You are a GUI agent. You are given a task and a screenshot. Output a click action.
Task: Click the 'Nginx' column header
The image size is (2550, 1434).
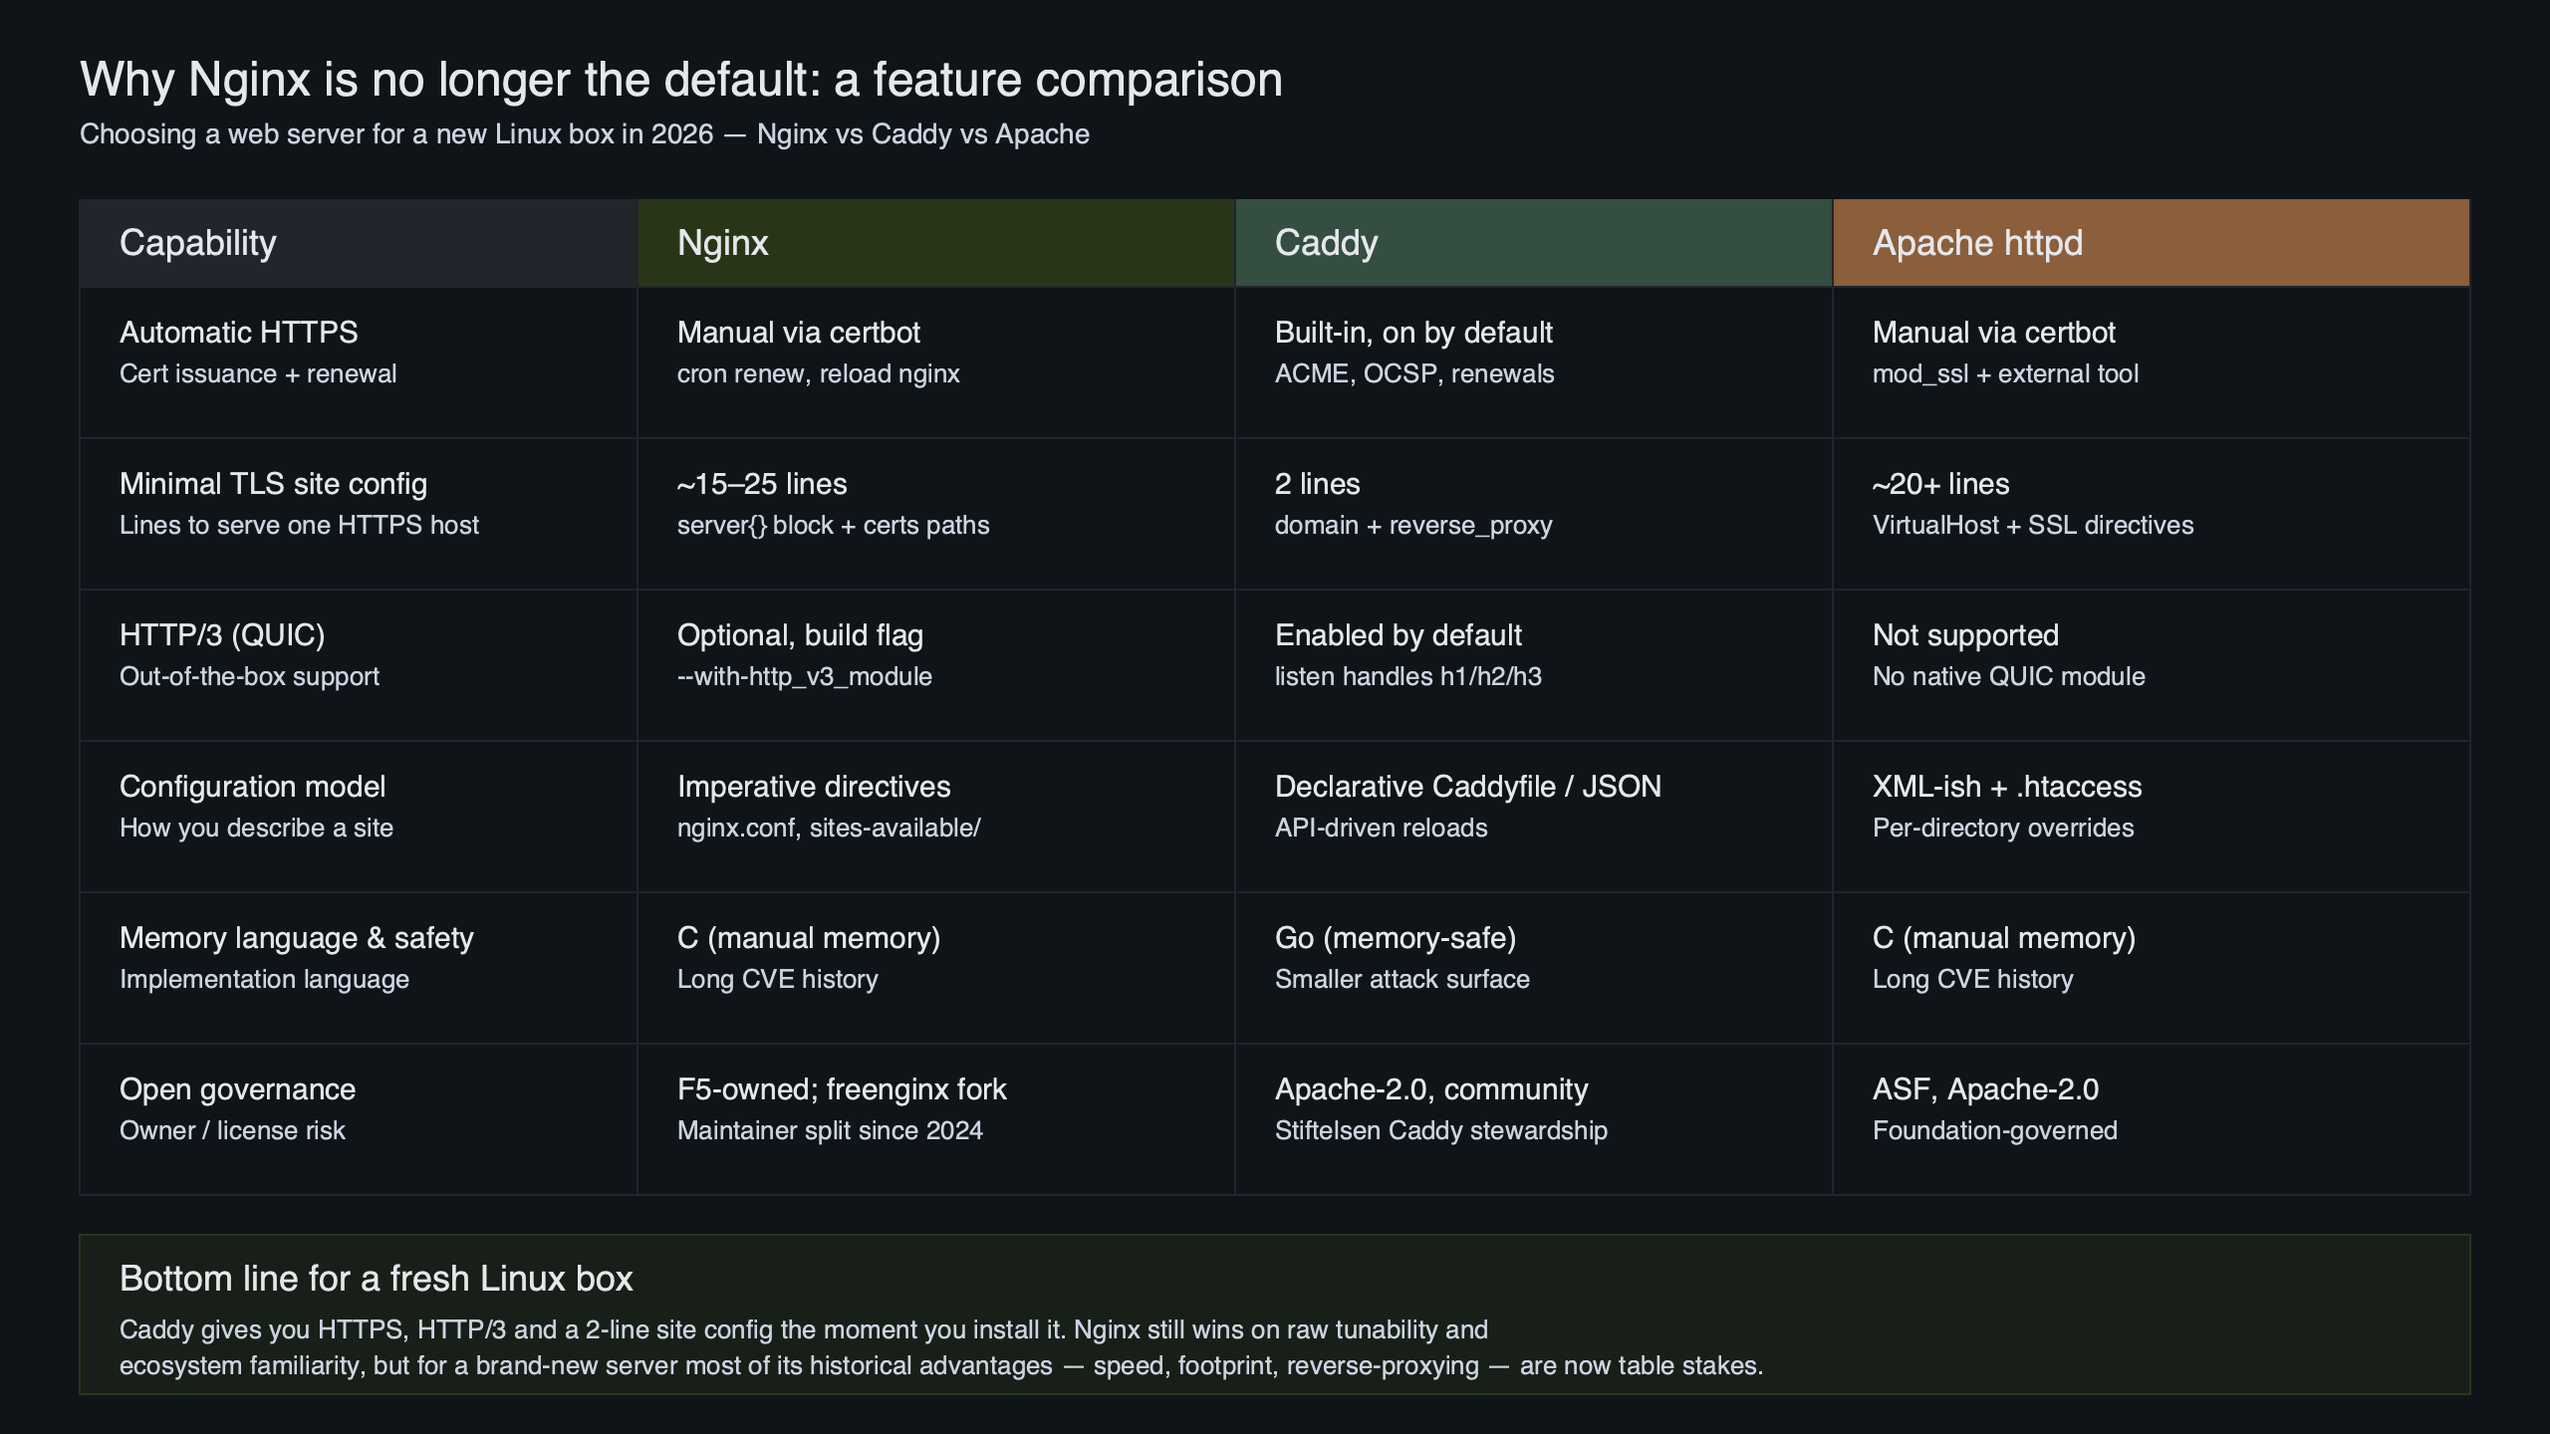coord(936,243)
